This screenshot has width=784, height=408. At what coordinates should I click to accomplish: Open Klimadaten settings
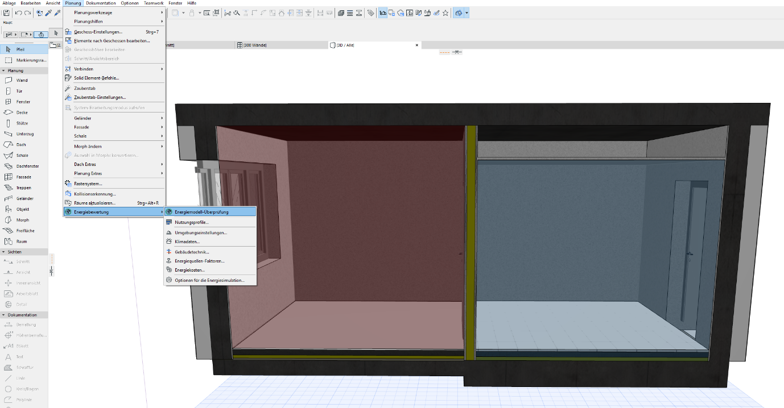point(187,242)
